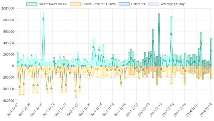Viewport: 214px width, 121px height.
Task: Click the 2017-12-26 date label
Action: (180, 110)
